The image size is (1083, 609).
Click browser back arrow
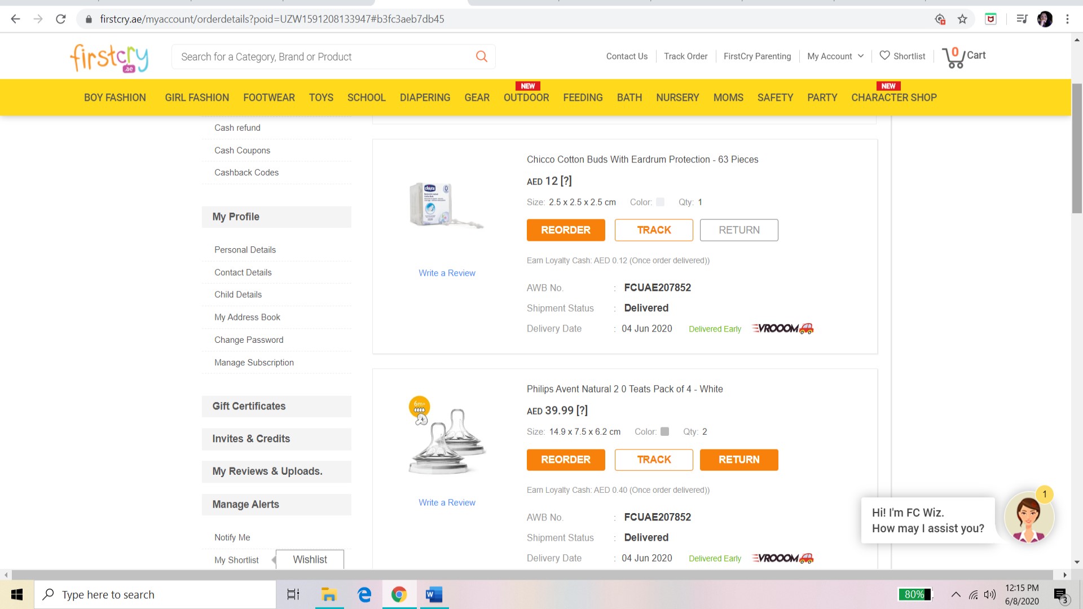tap(15, 19)
